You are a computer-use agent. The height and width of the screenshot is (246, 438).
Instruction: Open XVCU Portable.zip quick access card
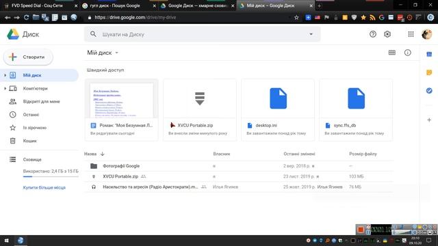(200, 110)
